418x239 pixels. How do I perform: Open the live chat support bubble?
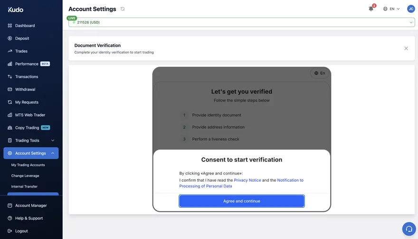pos(409,229)
